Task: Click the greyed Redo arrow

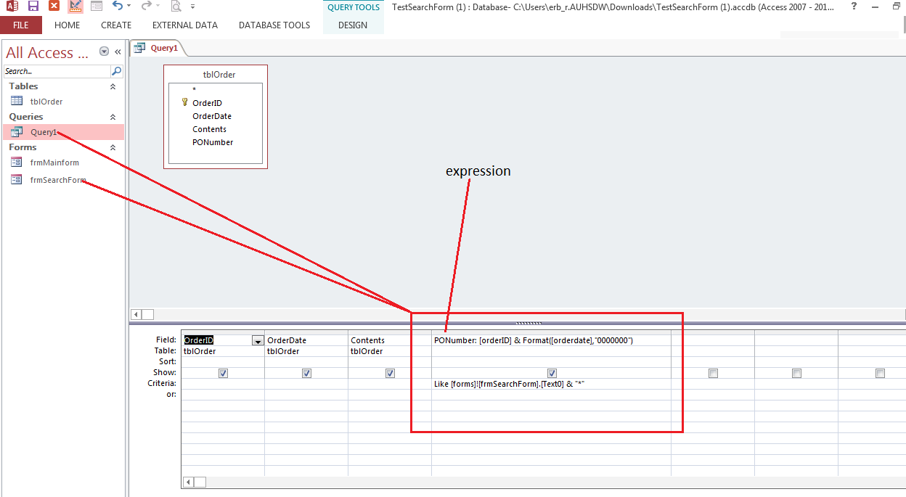Action: pos(147,6)
